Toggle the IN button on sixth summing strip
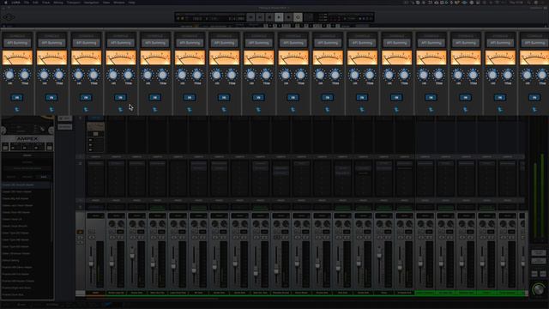This screenshot has width=549, height=309. click(190, 97)
